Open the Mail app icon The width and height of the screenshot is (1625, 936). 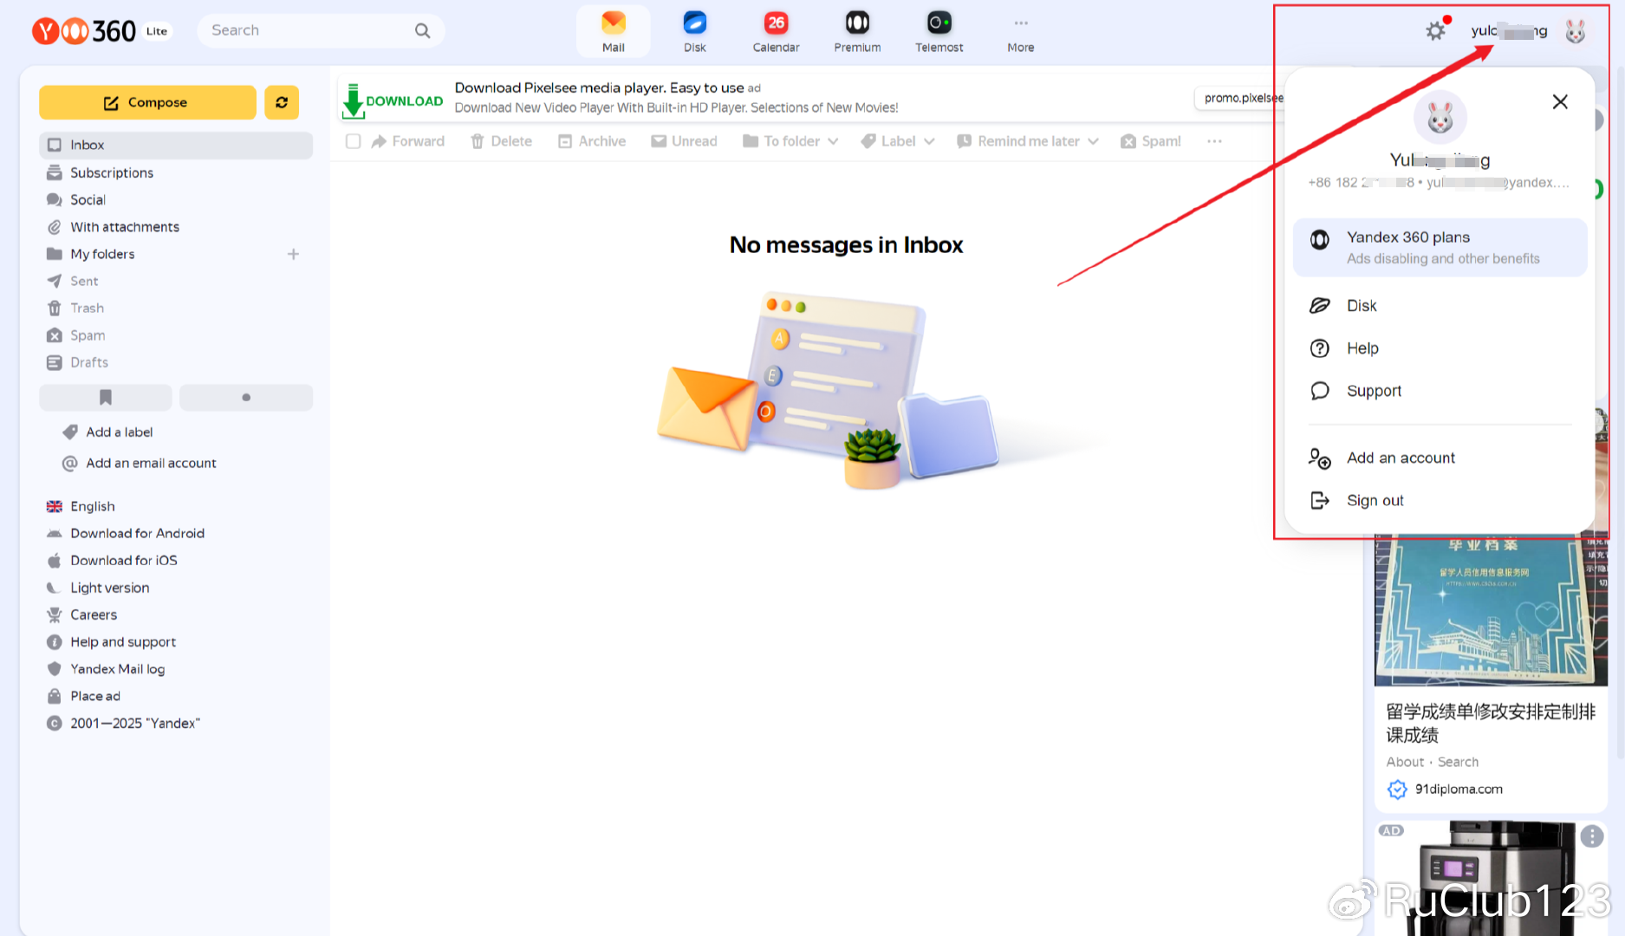[613, 31]
